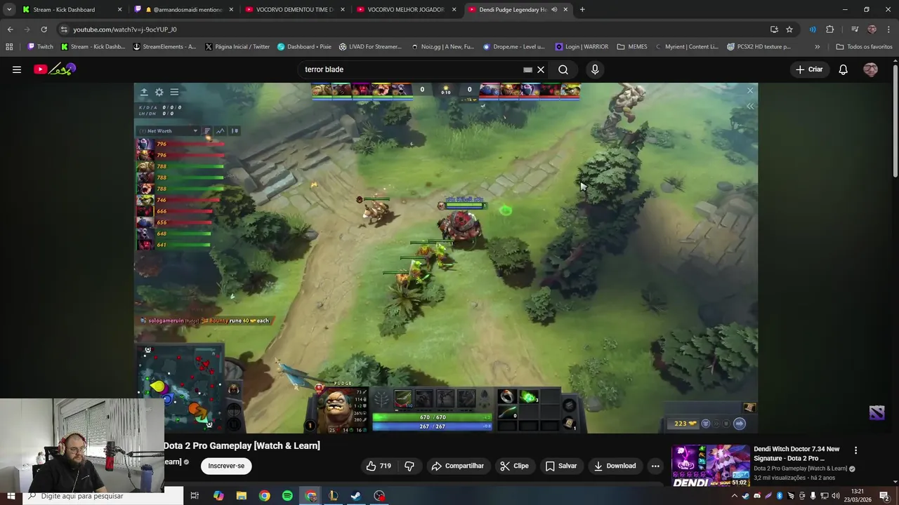
Task: Open the Todos os favoritos folder
Action: (864, 47)
